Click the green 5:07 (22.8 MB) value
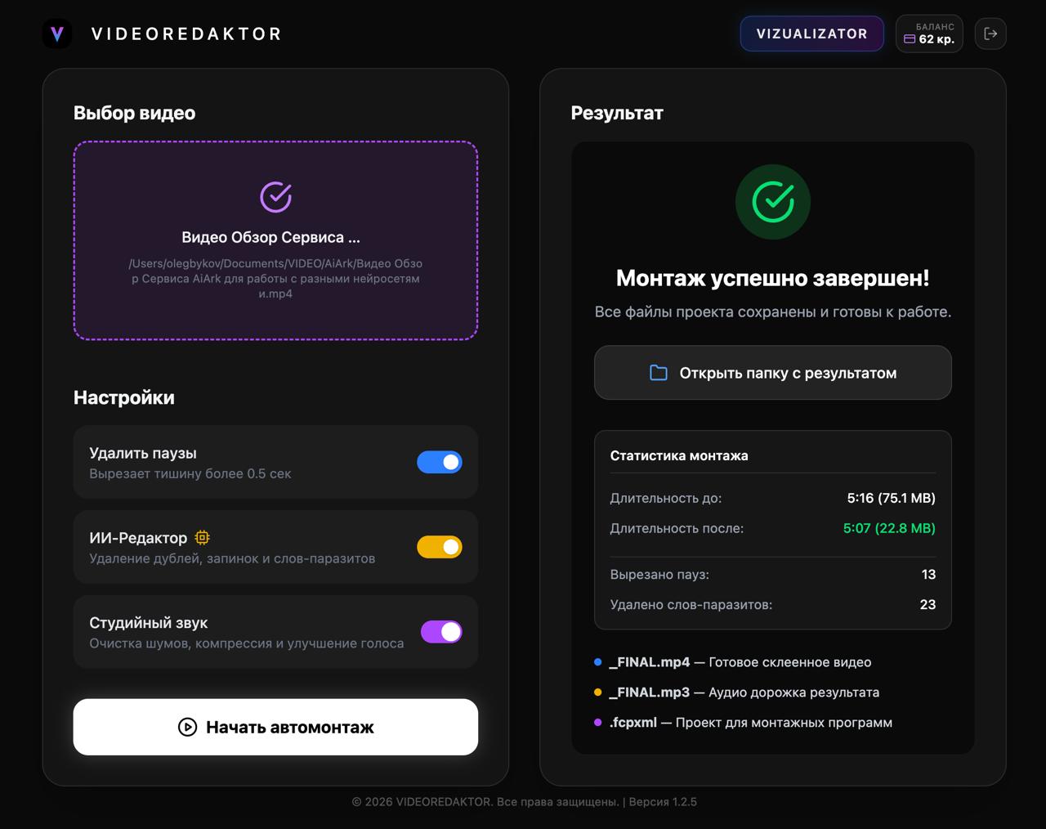Screen dimensions: 1046x829 (889, 528)
